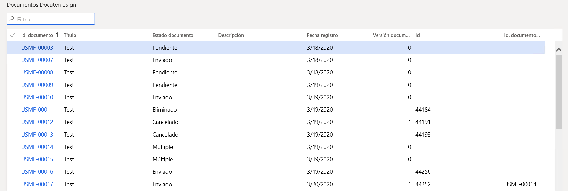Screen dimensions: 568x191
Task: Click the scrollbar up arrow
Action: click(x=559, y=50)
